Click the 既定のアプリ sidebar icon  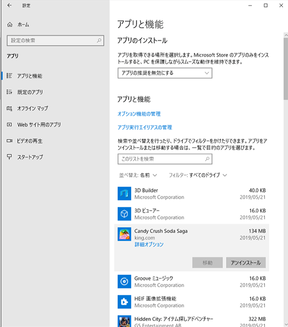coord(9,92)
